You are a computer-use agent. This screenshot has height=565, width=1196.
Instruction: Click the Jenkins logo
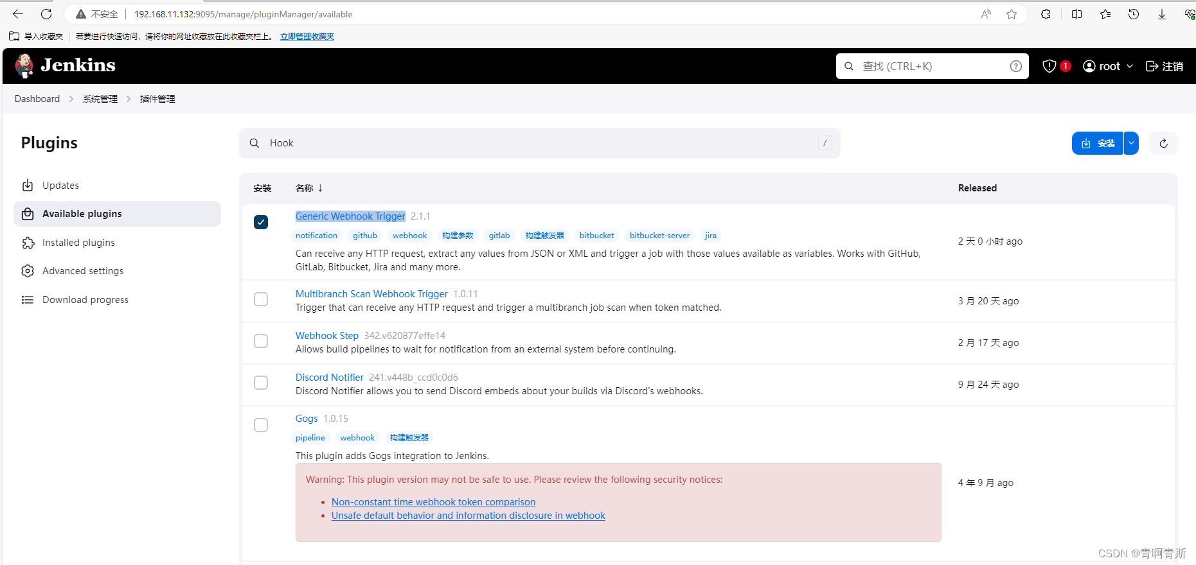(x=65, y=65)
